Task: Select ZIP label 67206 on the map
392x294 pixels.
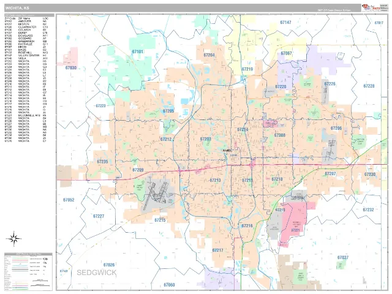Action: [336, 128]
